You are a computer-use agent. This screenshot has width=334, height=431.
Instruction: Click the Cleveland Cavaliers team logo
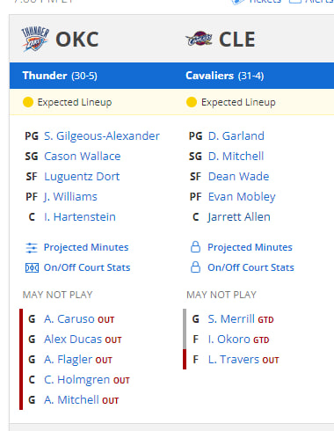click(x=199, y=39)
